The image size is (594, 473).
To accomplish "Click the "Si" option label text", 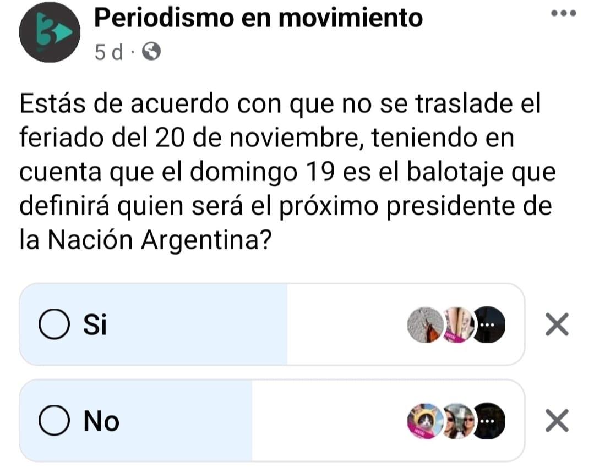I will tap(95, 325).
